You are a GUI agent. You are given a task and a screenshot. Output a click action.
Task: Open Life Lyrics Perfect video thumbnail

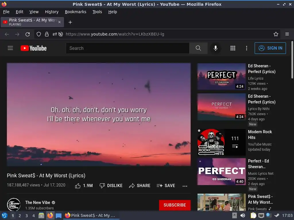click(x=221, y=76)
